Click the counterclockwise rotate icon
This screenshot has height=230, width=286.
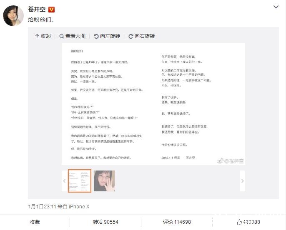click(x=96, y=37)
